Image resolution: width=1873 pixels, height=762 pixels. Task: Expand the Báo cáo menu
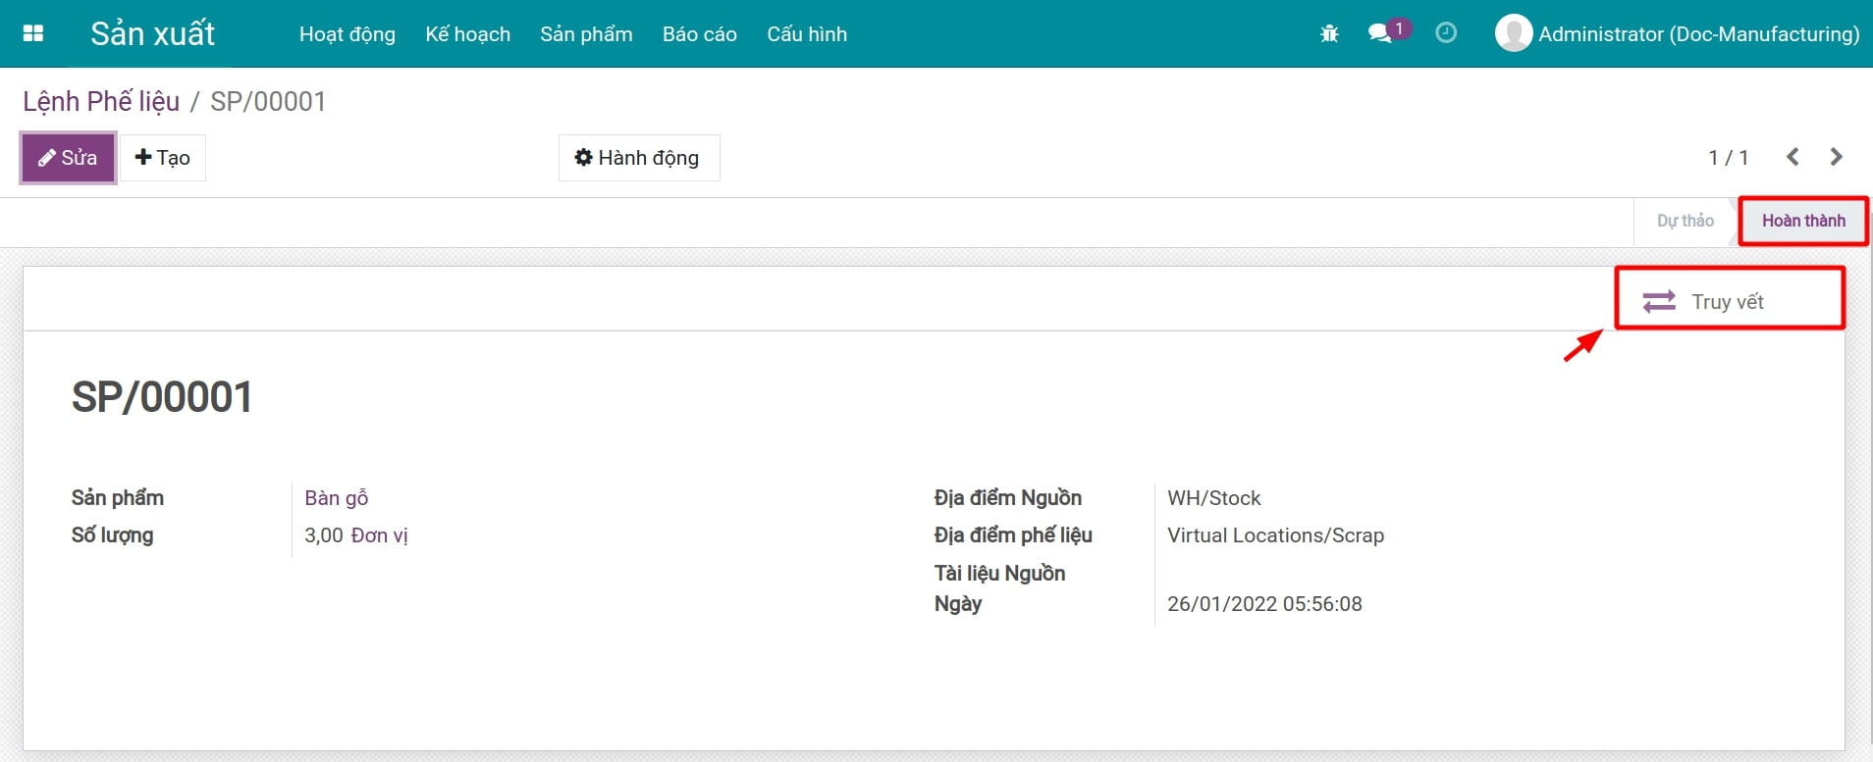pyautogui.click(x=699, y=34)
